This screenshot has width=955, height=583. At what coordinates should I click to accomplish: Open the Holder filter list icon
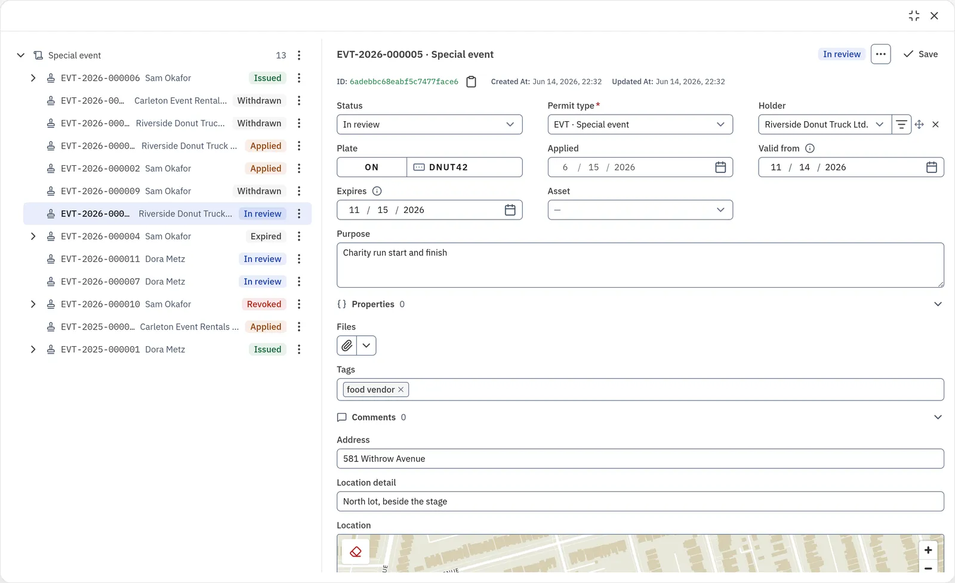[901, 125]
